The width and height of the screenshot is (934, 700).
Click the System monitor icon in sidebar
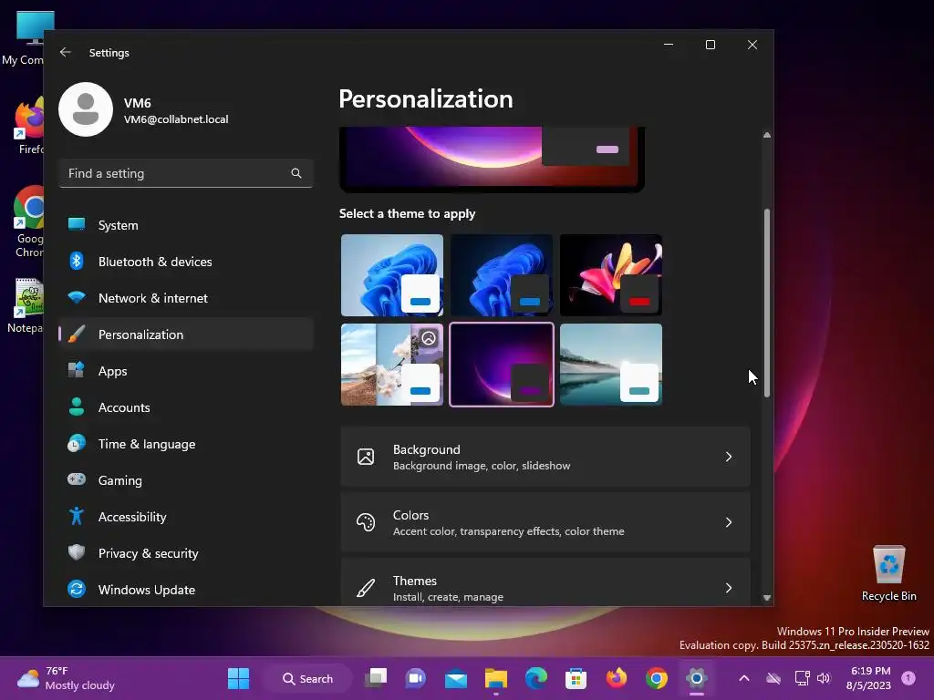click(77, 225)
